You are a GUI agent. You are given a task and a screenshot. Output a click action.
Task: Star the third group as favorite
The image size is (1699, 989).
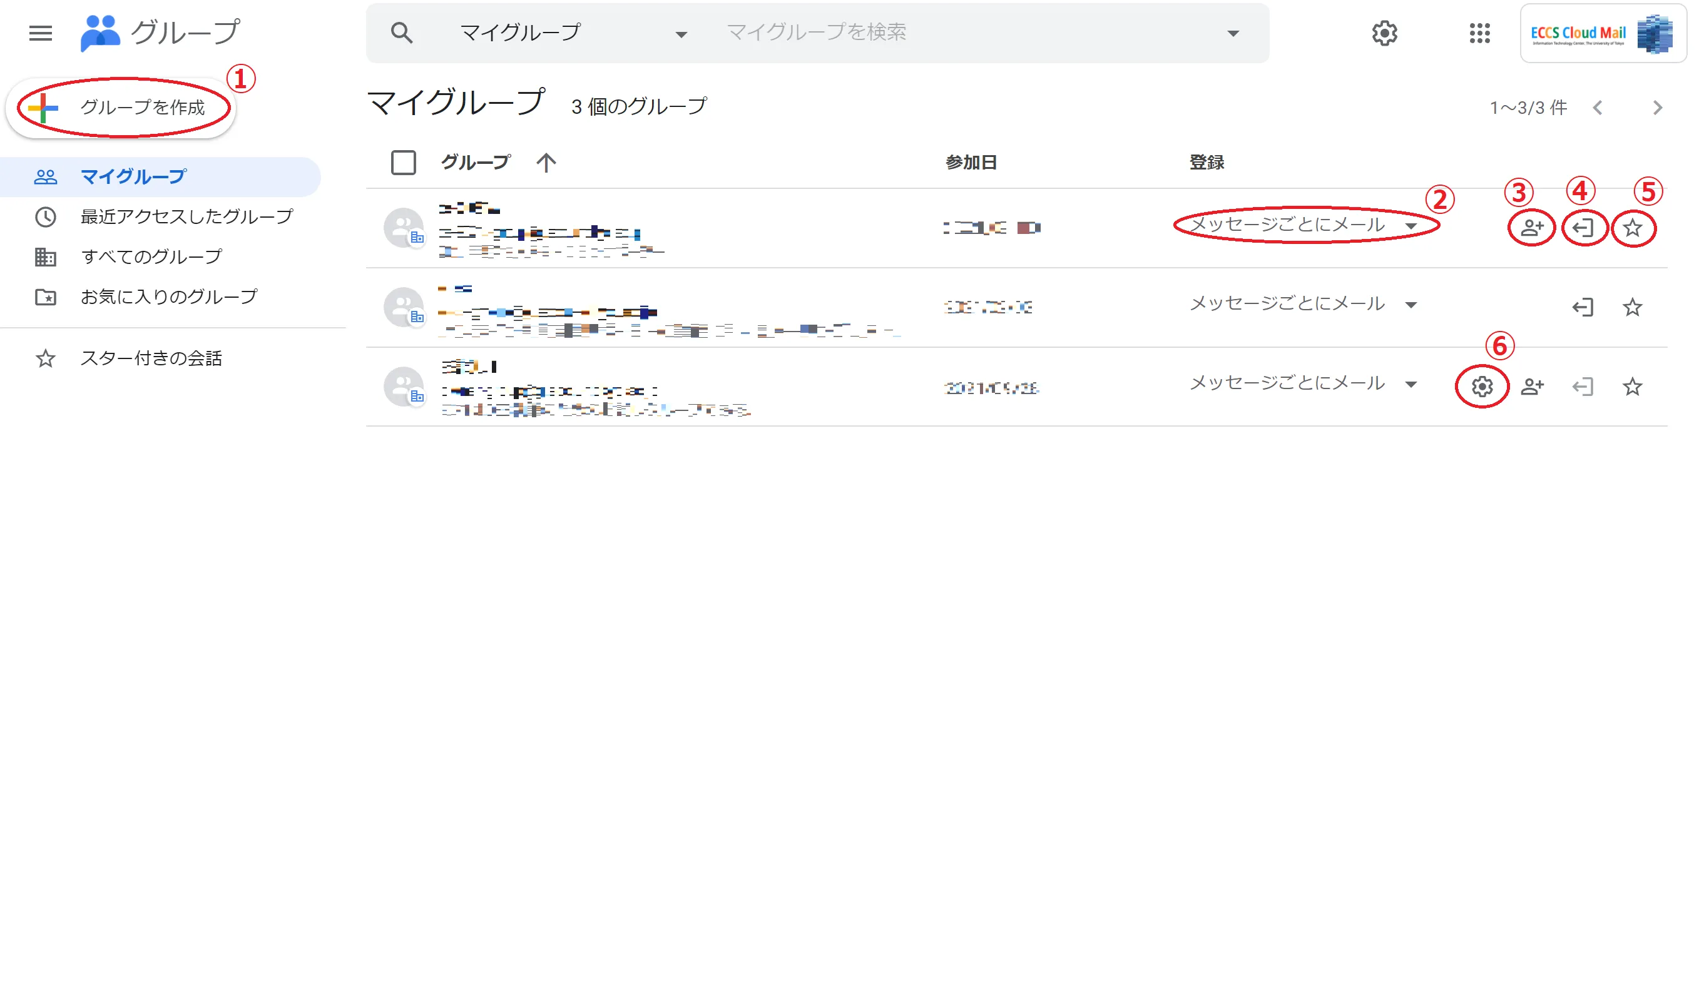(x=1632, y=387)
